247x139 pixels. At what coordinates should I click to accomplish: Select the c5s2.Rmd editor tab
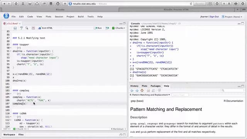click(12, 24)
